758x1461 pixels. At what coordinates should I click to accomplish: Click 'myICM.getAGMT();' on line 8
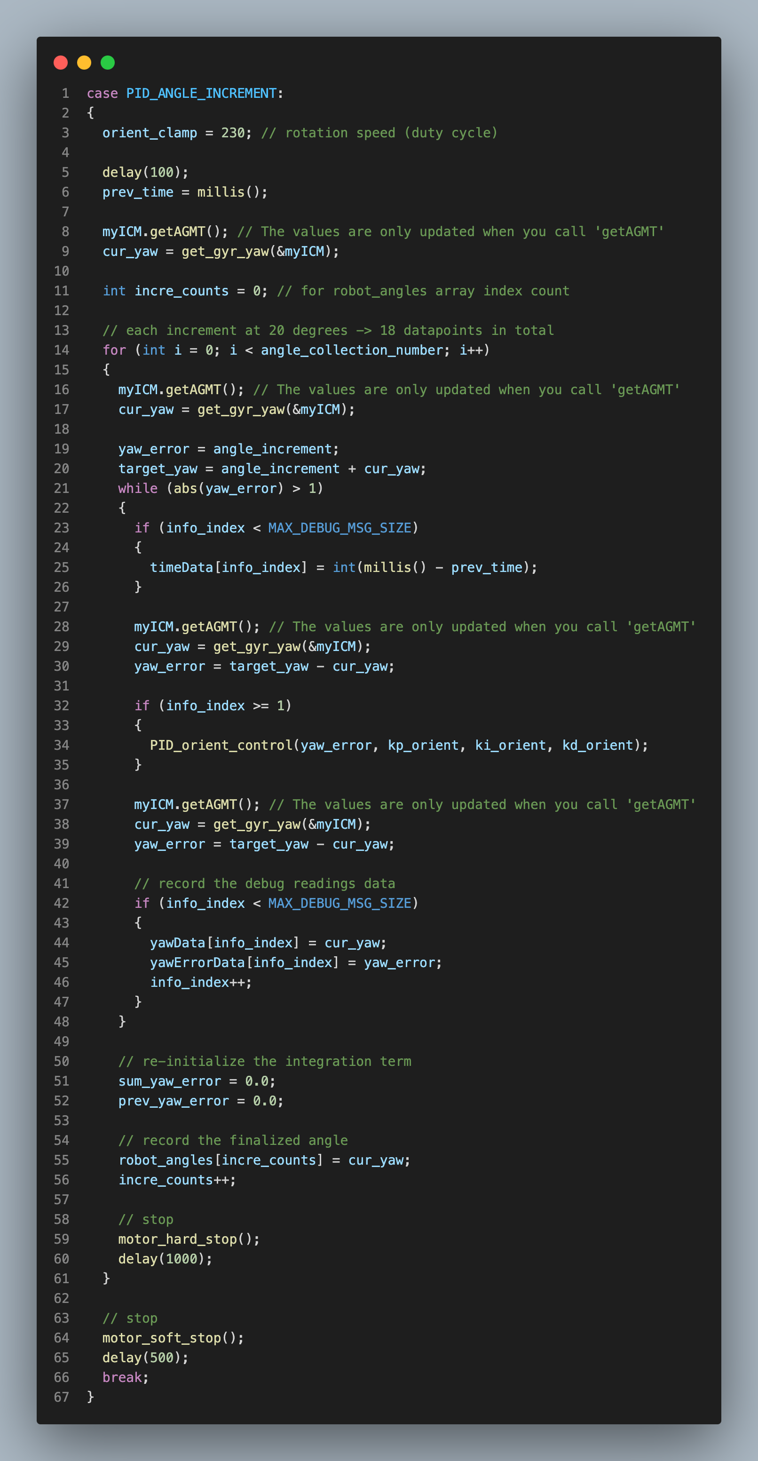[165, 231]
